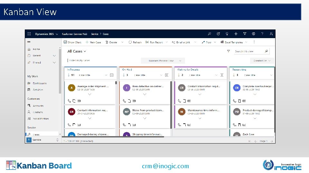
Task: Click Email a Link button
Action: (x=181, y=42)
